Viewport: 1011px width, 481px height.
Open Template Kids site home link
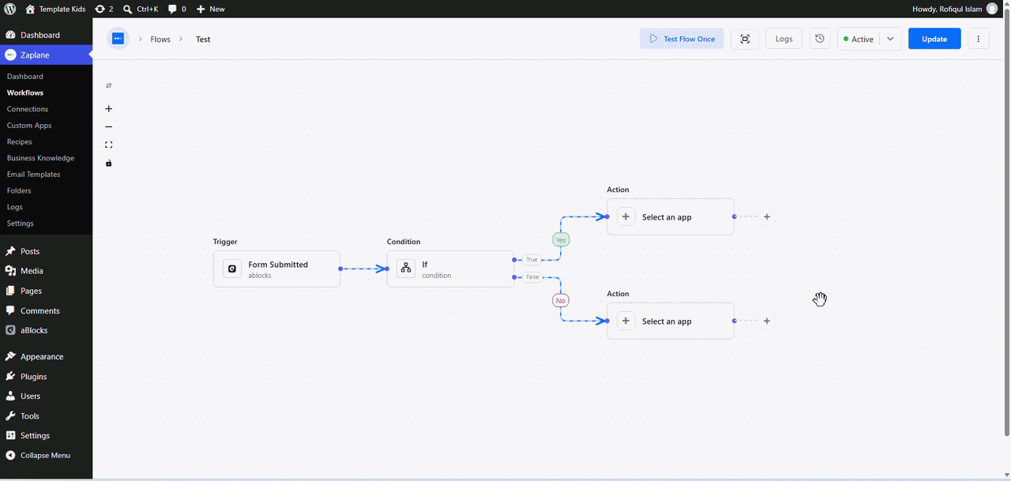55,9
